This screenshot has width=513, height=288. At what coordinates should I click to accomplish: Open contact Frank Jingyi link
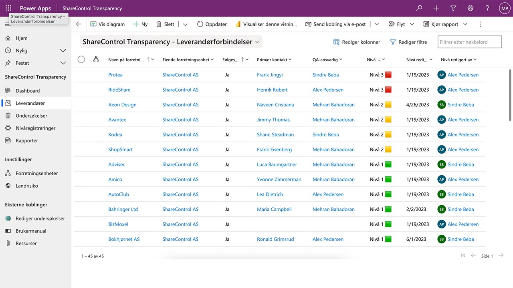[x=270, y=75]
